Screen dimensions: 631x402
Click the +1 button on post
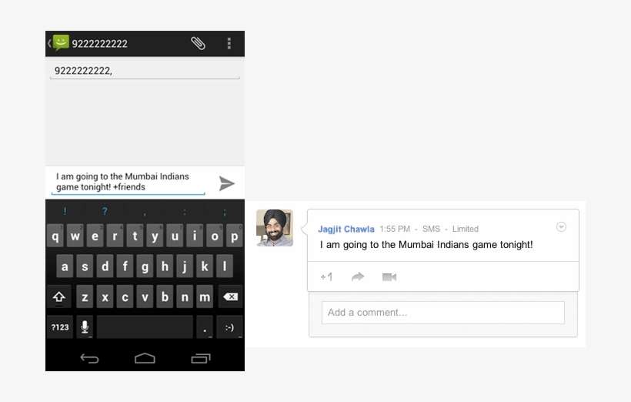point(326,276)
